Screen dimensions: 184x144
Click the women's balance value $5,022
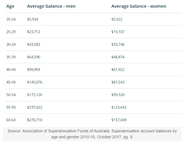pos(117,19)
